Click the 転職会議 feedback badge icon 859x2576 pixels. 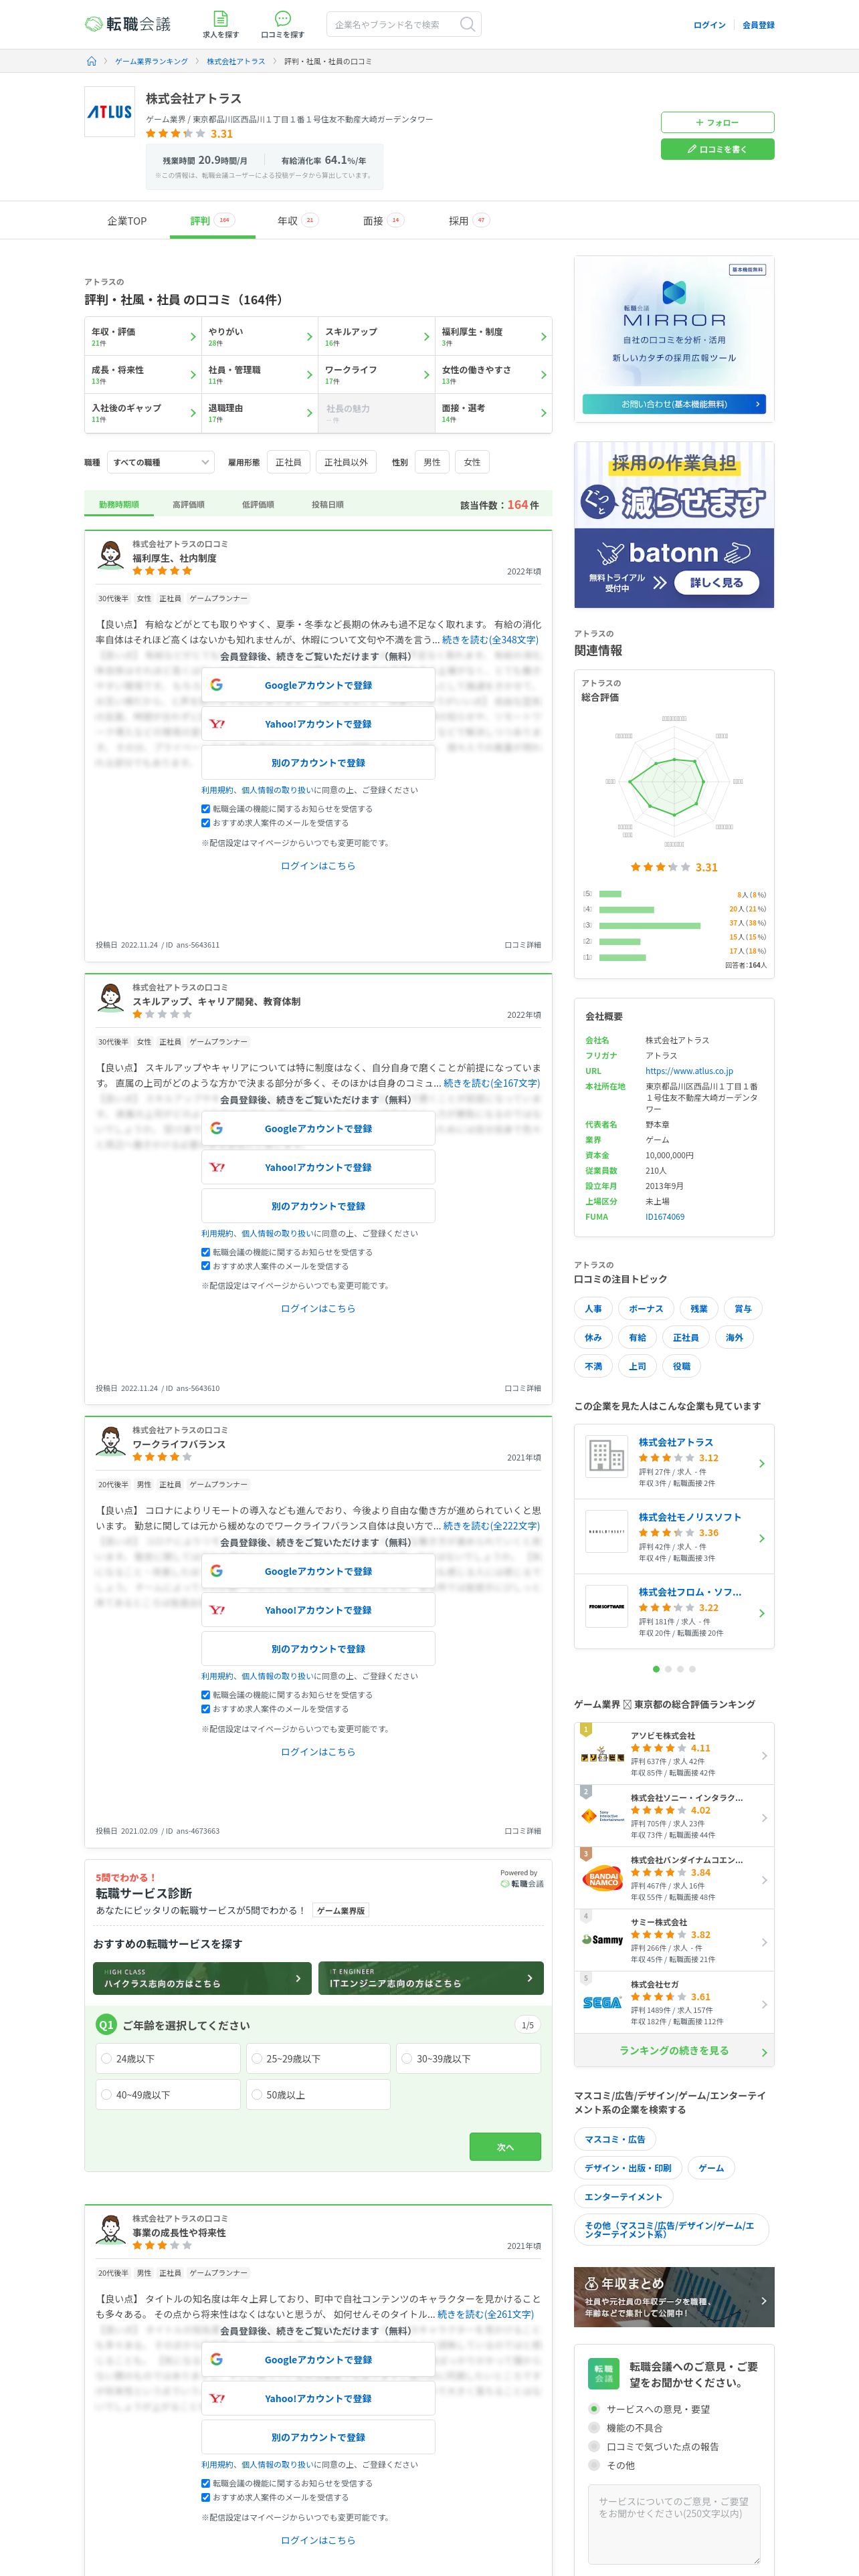603,2373
